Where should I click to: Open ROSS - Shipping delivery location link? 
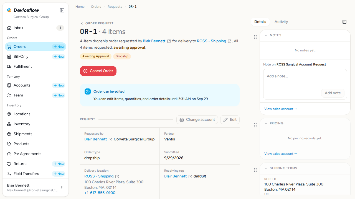99,176
